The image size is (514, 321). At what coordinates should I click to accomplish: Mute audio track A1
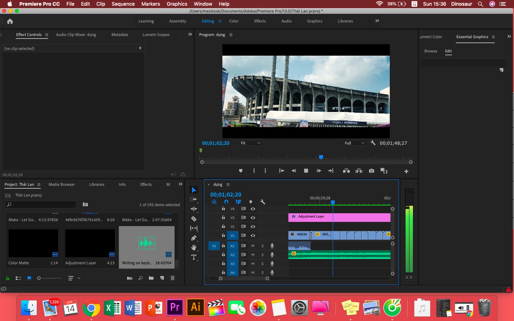(253, 246)
